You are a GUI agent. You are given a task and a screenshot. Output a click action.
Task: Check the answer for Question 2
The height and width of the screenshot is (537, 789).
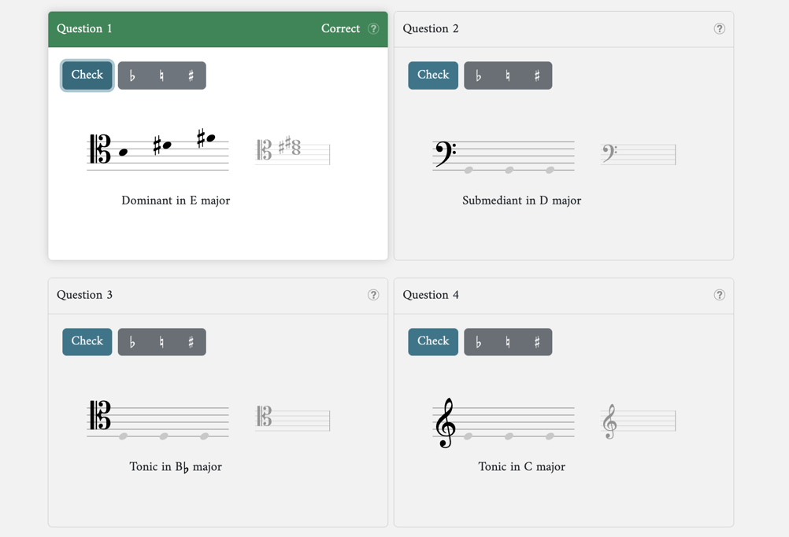pos(433,75)
